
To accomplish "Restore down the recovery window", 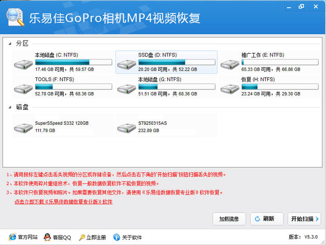I will click(301, 7).
